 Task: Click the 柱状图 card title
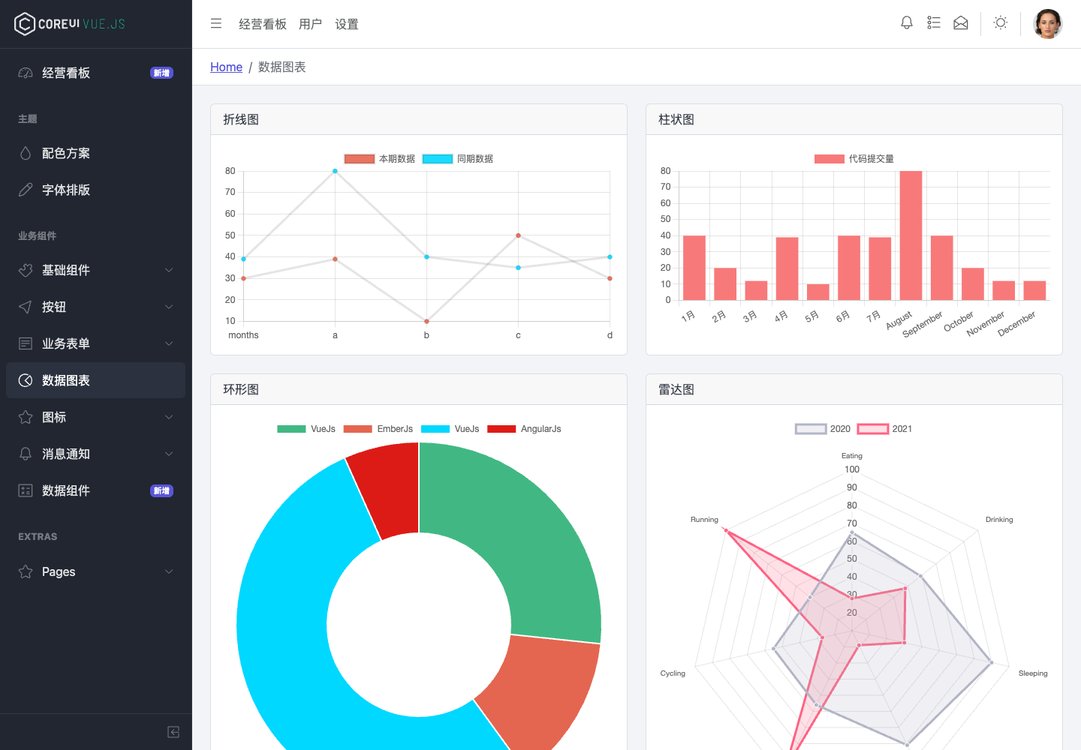click(676, 119)
